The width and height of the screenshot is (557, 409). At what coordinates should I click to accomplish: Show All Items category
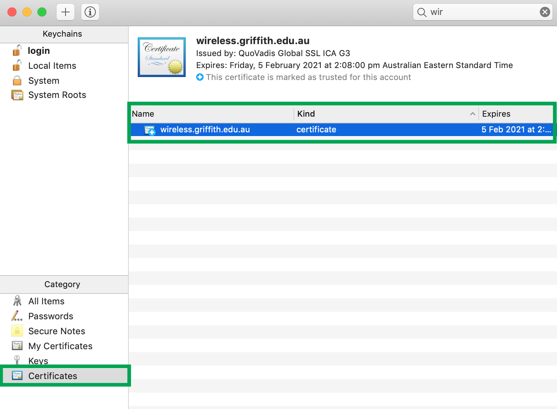(46, 301)
